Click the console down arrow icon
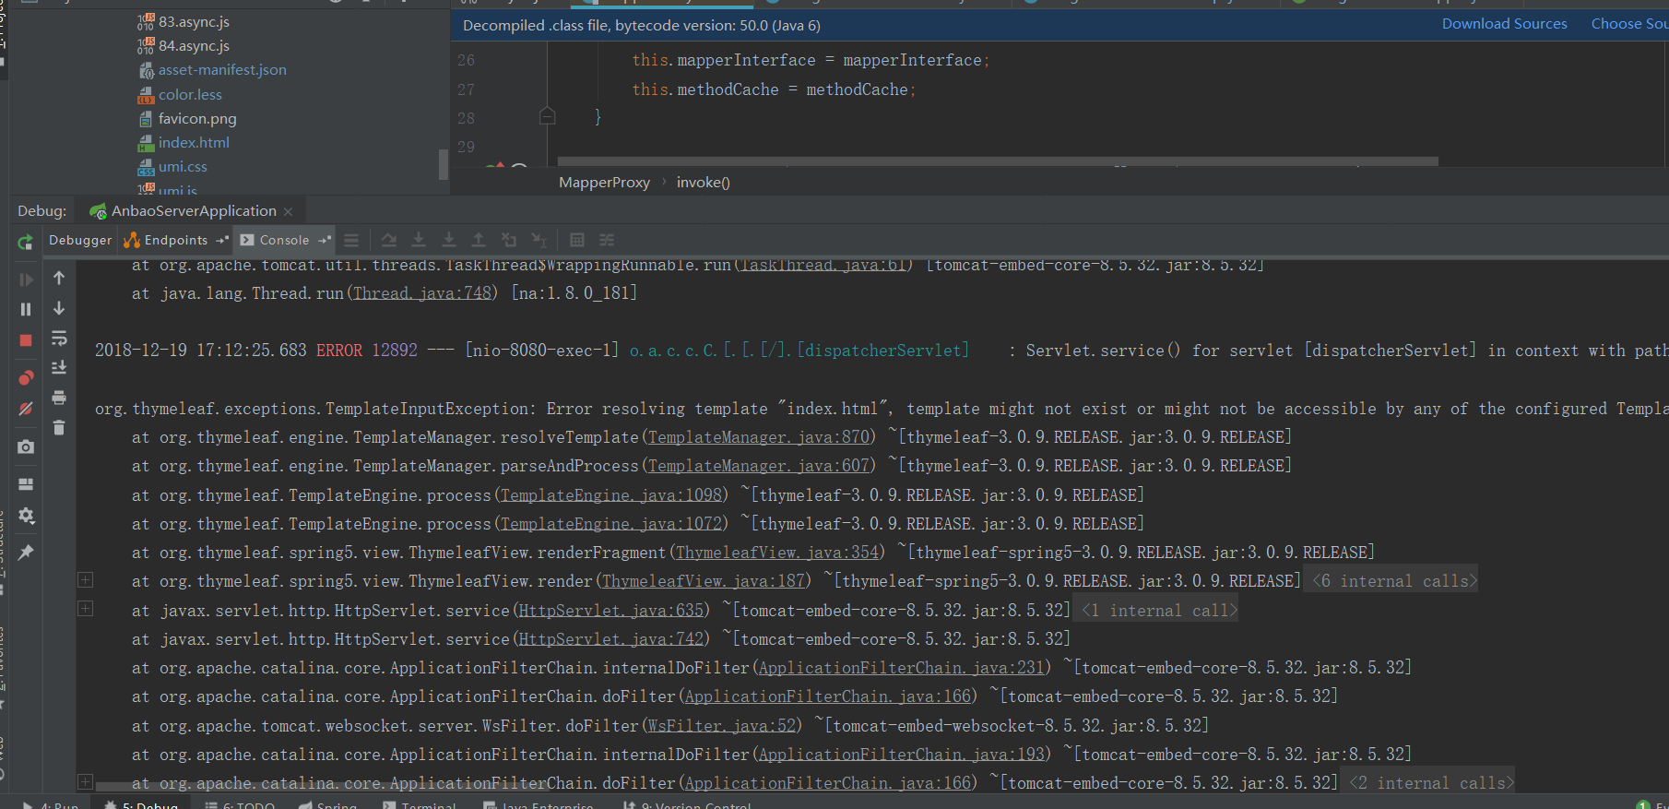Screen dimensions: 1669x809 59,308
